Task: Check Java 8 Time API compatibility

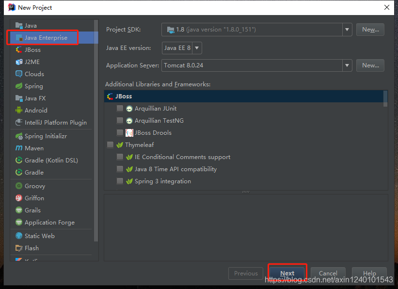Action: [x=120, y=169]
